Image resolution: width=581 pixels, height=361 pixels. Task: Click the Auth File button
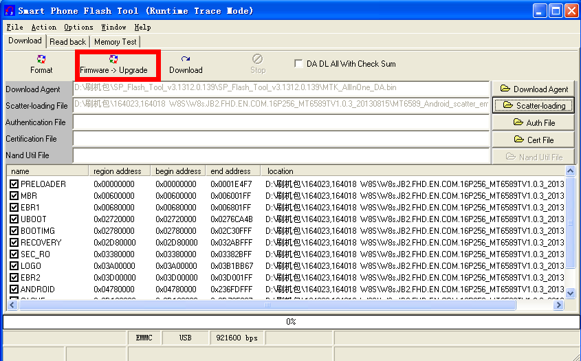[x=534, y=122]
